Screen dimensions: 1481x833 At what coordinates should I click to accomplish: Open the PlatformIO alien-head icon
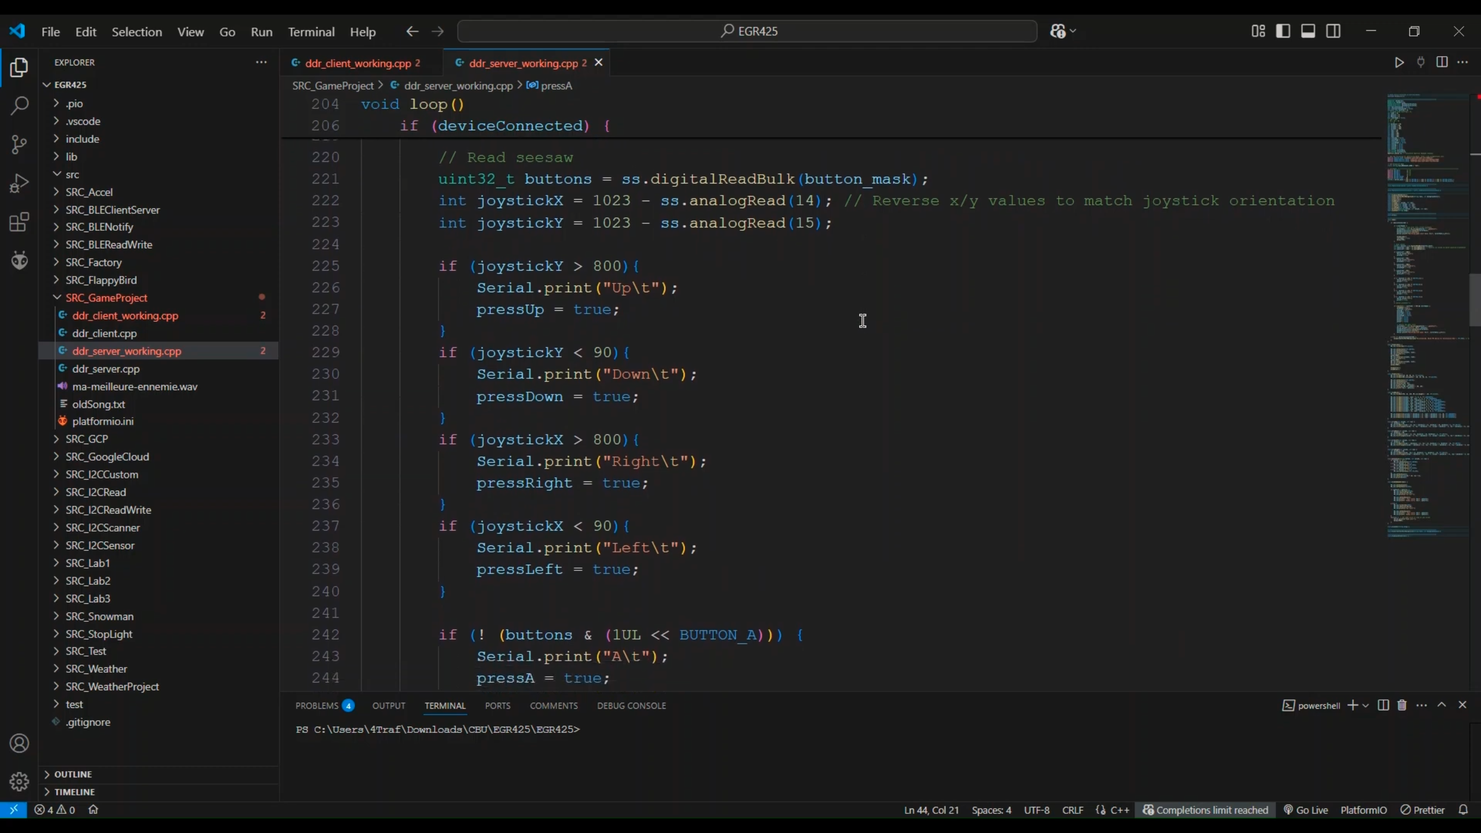point(19,261)
